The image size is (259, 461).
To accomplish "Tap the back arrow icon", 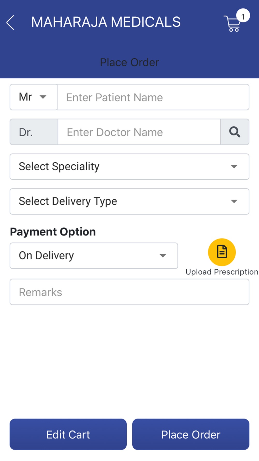I will 10,23.
